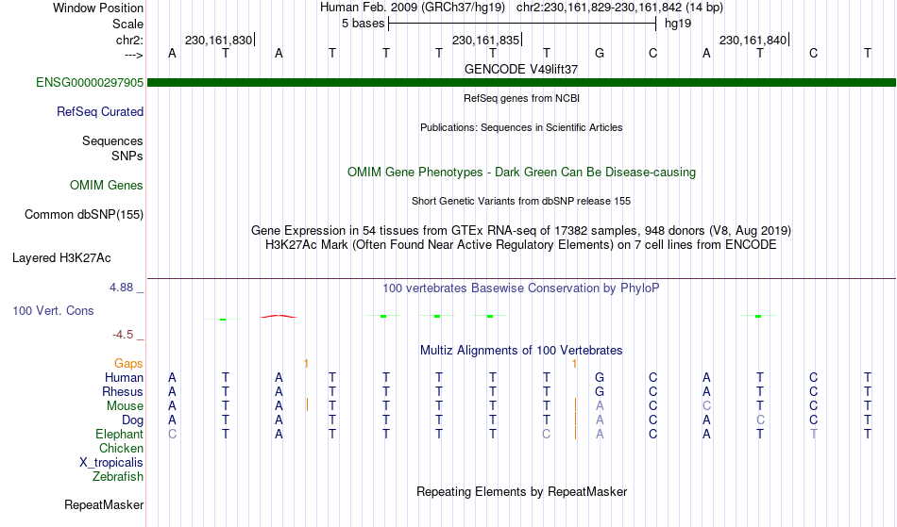Select the Dog alignment row label
This screenshot has width=897, height=527.
pyautogui.click(x=133, y=420)
